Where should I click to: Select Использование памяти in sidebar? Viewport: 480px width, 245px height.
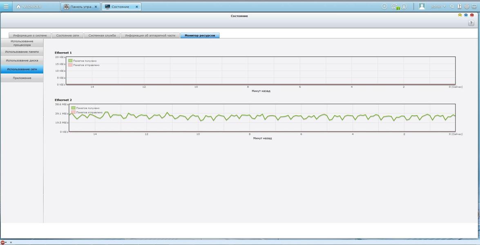point(22,52)
